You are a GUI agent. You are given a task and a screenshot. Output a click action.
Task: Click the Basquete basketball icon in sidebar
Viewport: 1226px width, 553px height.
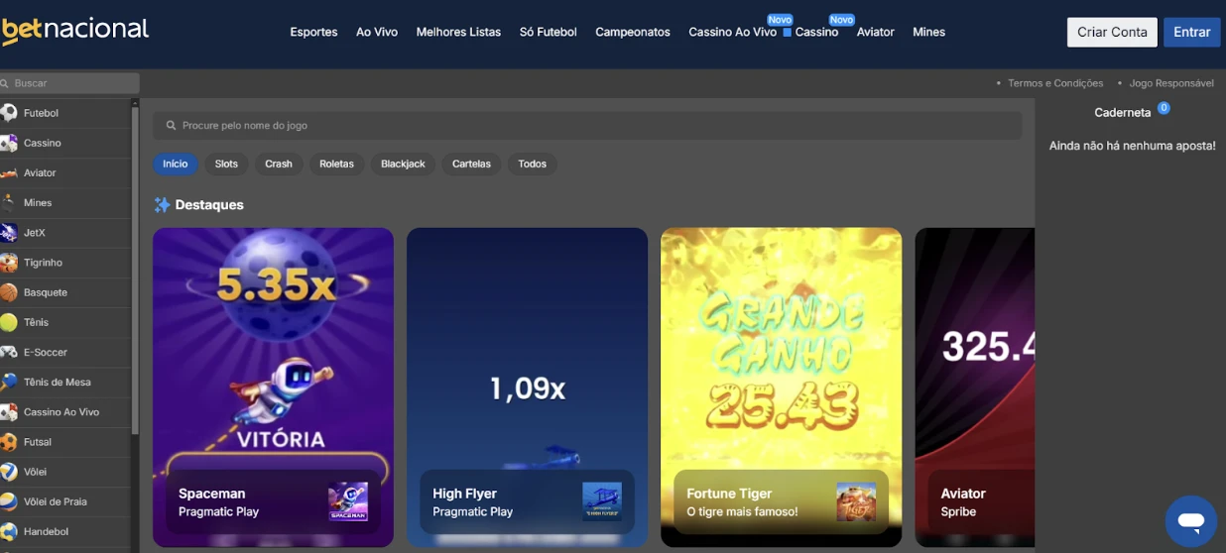click(x=9, y=292)
